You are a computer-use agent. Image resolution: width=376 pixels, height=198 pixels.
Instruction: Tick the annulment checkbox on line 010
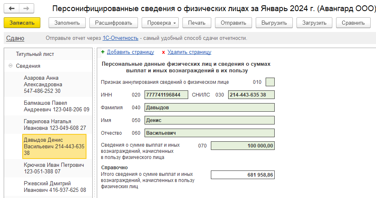coord(270,82)
